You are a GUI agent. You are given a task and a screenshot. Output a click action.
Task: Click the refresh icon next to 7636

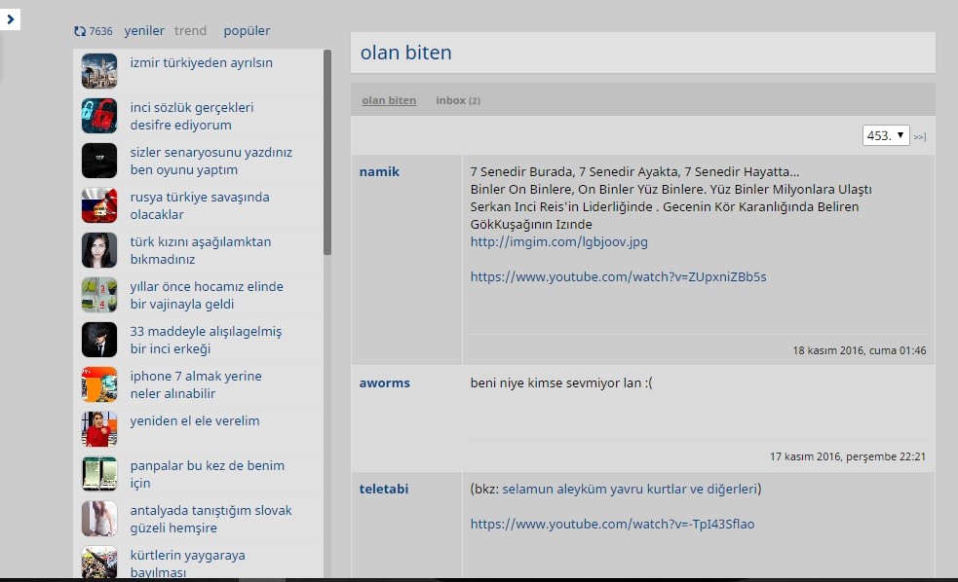coord(80,31)
